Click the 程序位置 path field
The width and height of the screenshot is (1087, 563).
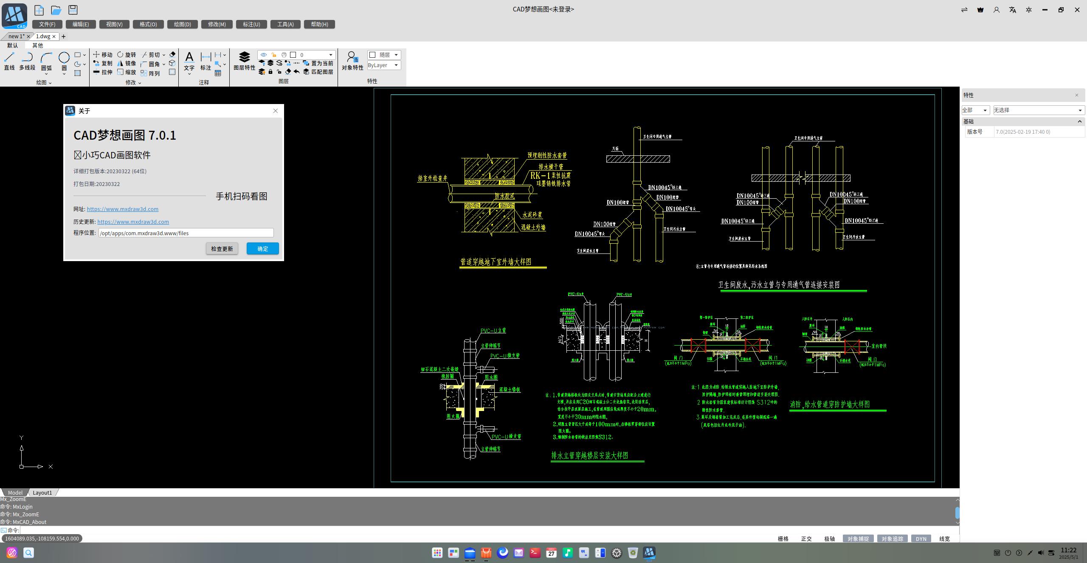pyautogui.click(x=186, y=233)
